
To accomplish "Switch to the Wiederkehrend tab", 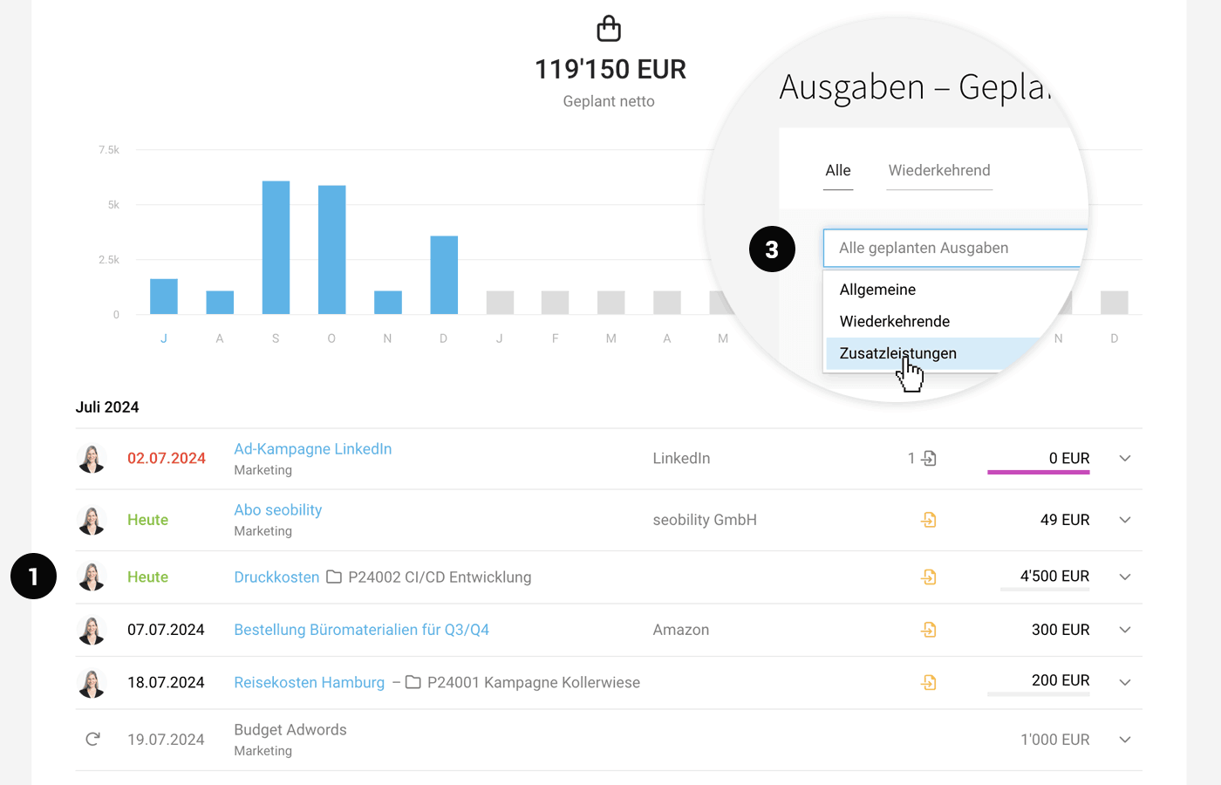I will point(939,171).
